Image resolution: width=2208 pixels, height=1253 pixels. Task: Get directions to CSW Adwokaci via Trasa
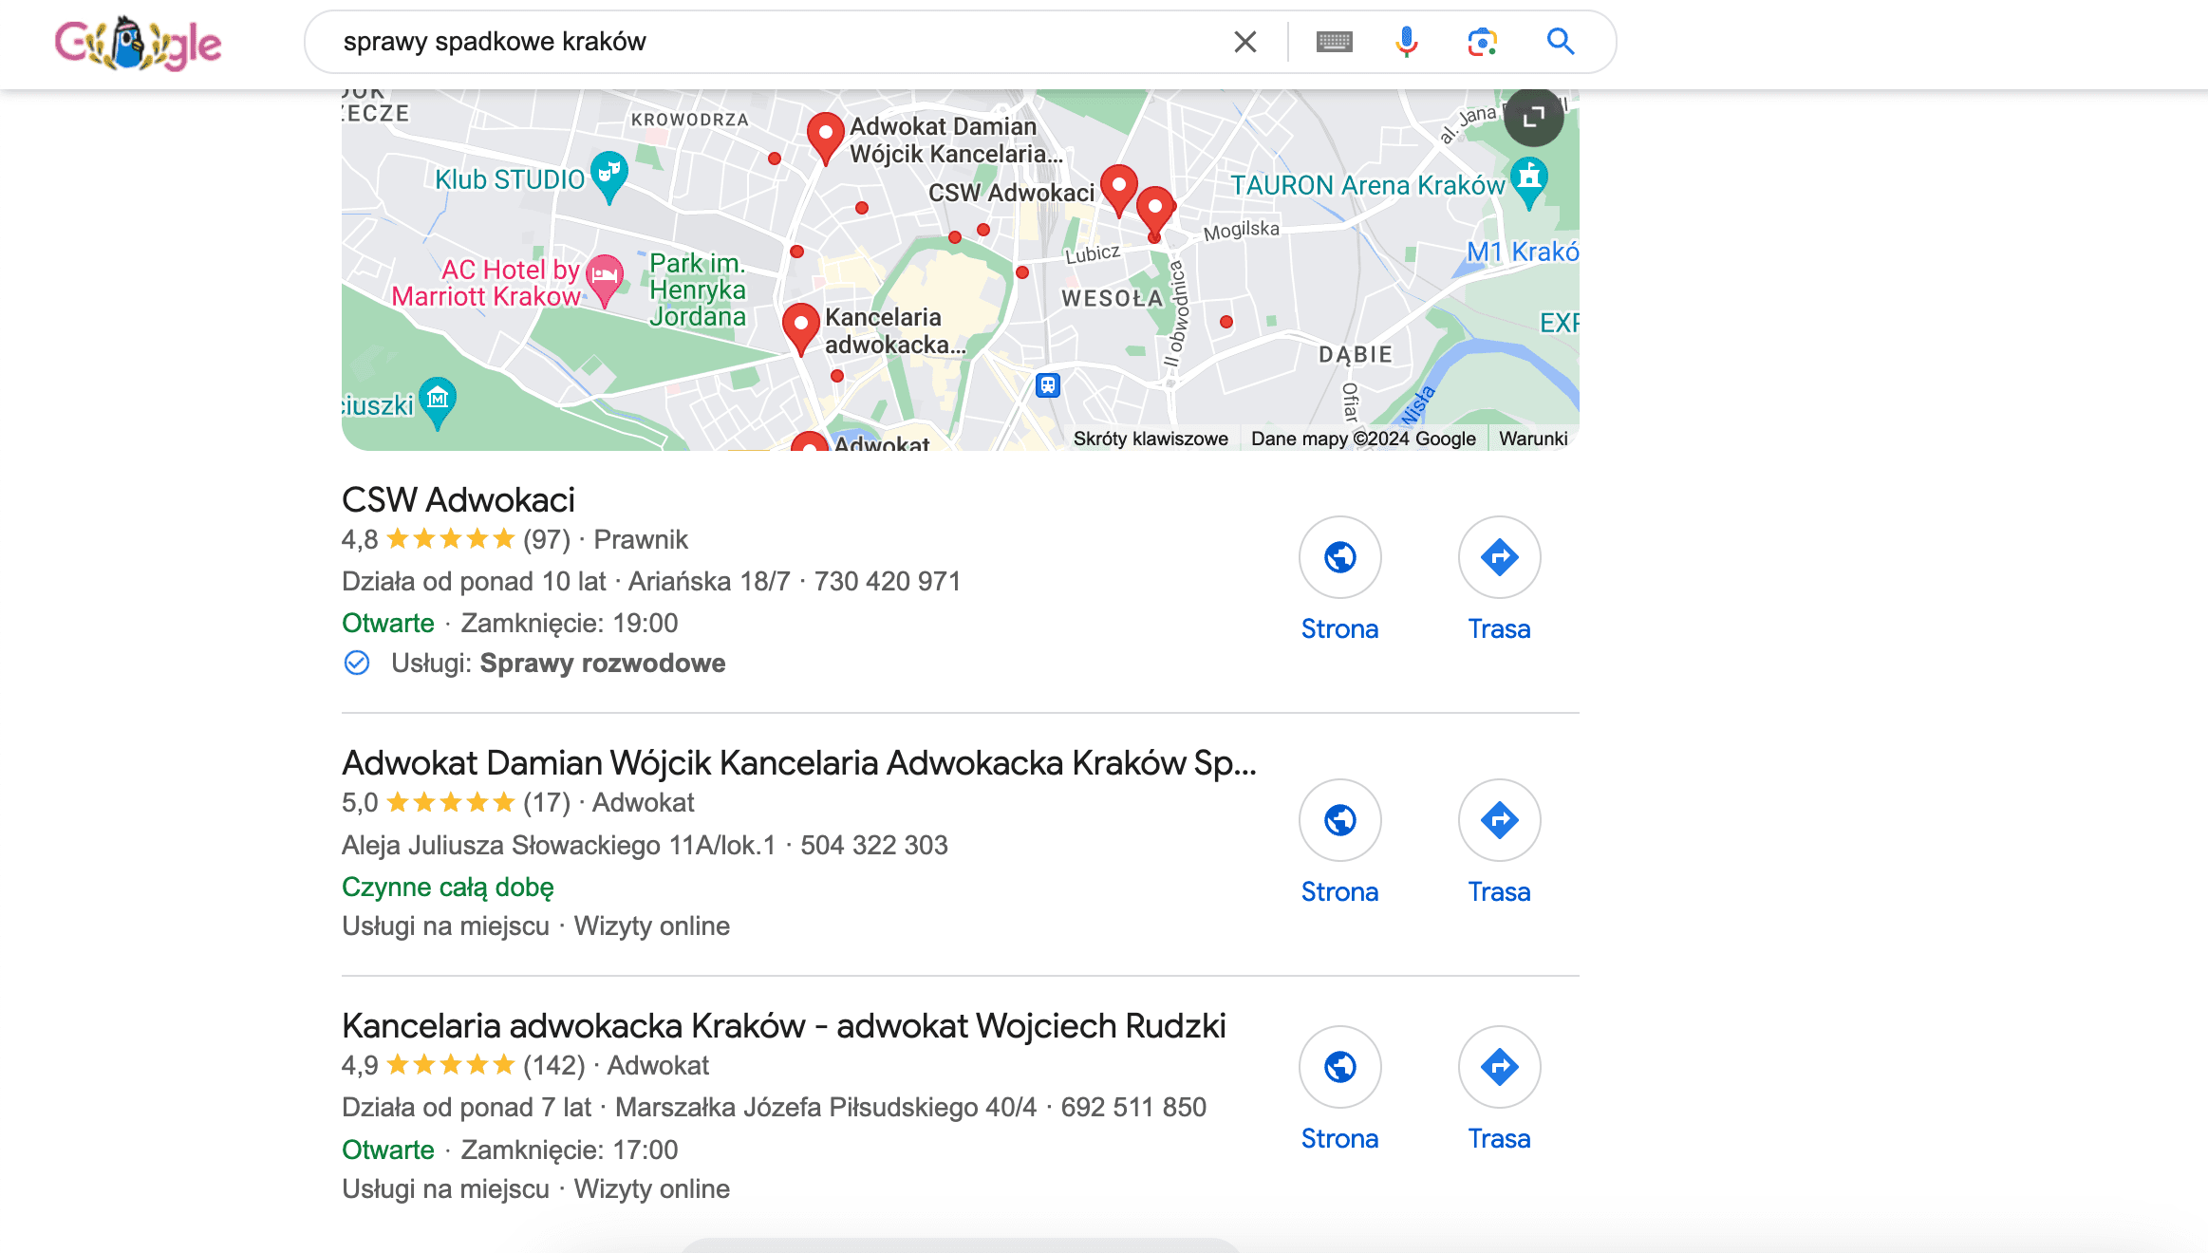click(x=1499, y=557)
